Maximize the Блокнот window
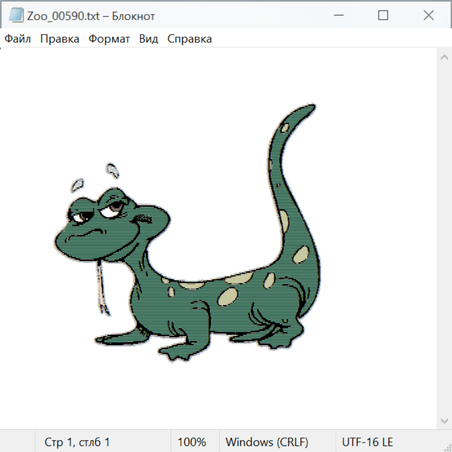 [383, 16]
